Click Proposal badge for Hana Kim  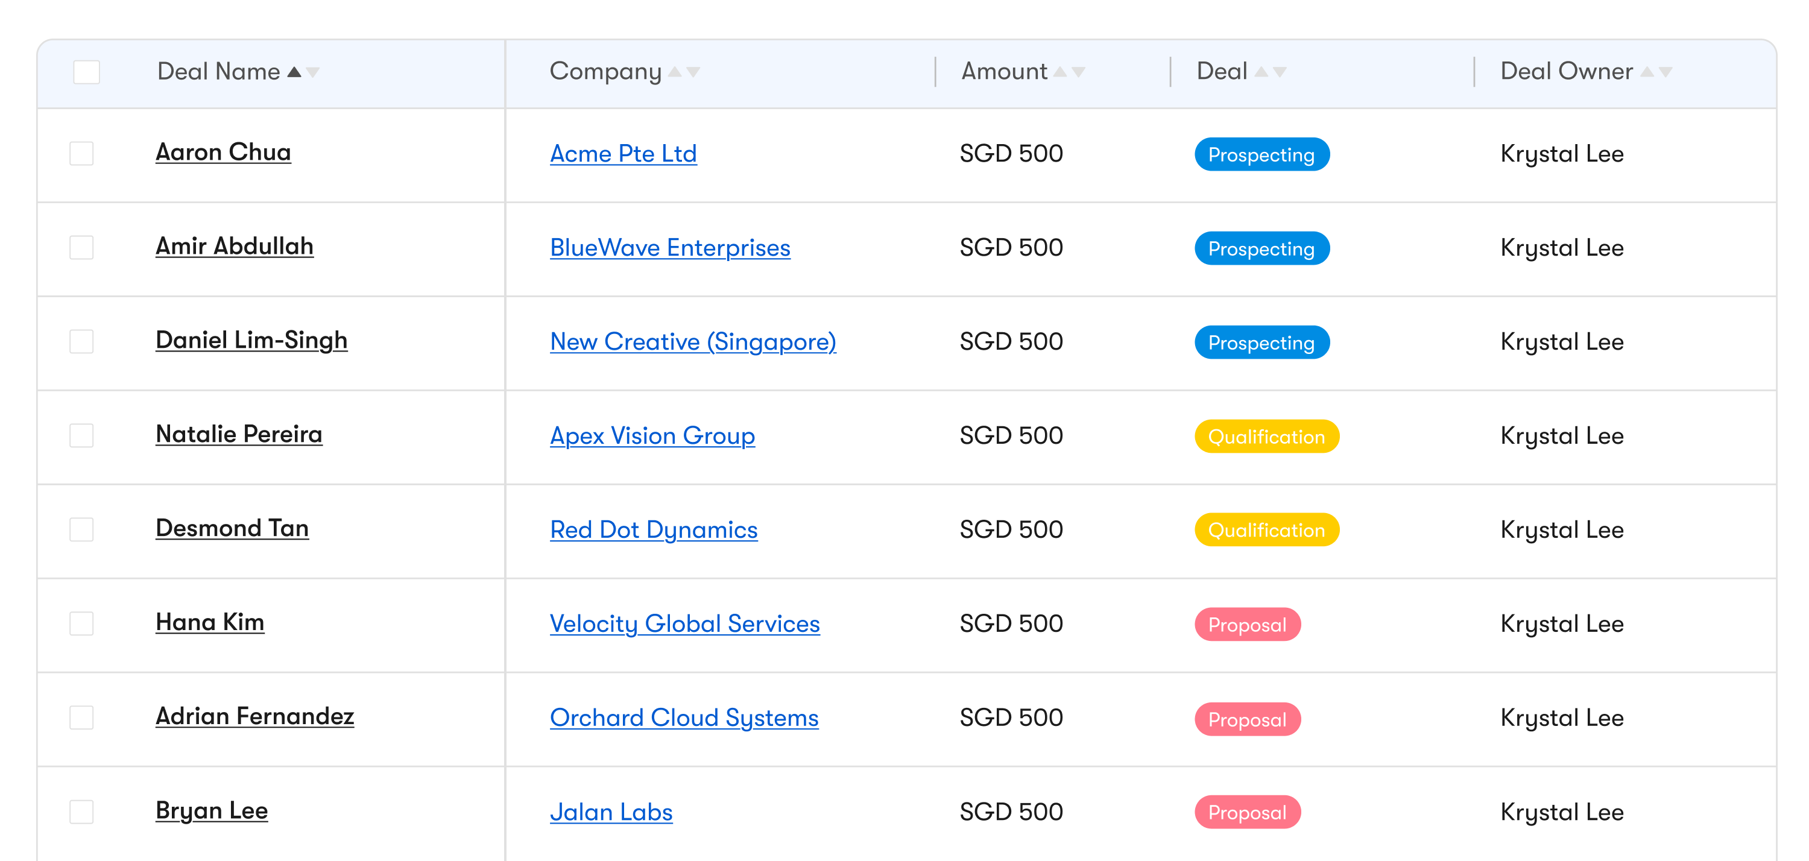(1248, 625)
